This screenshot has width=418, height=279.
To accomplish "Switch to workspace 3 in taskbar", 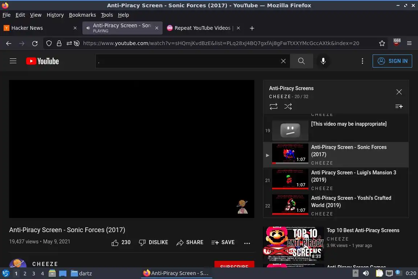I will [x=34, y=274].
